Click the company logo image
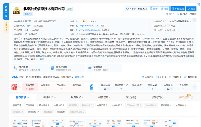The image size is (201, 127). pyautogui.click(x=17, y=11)
